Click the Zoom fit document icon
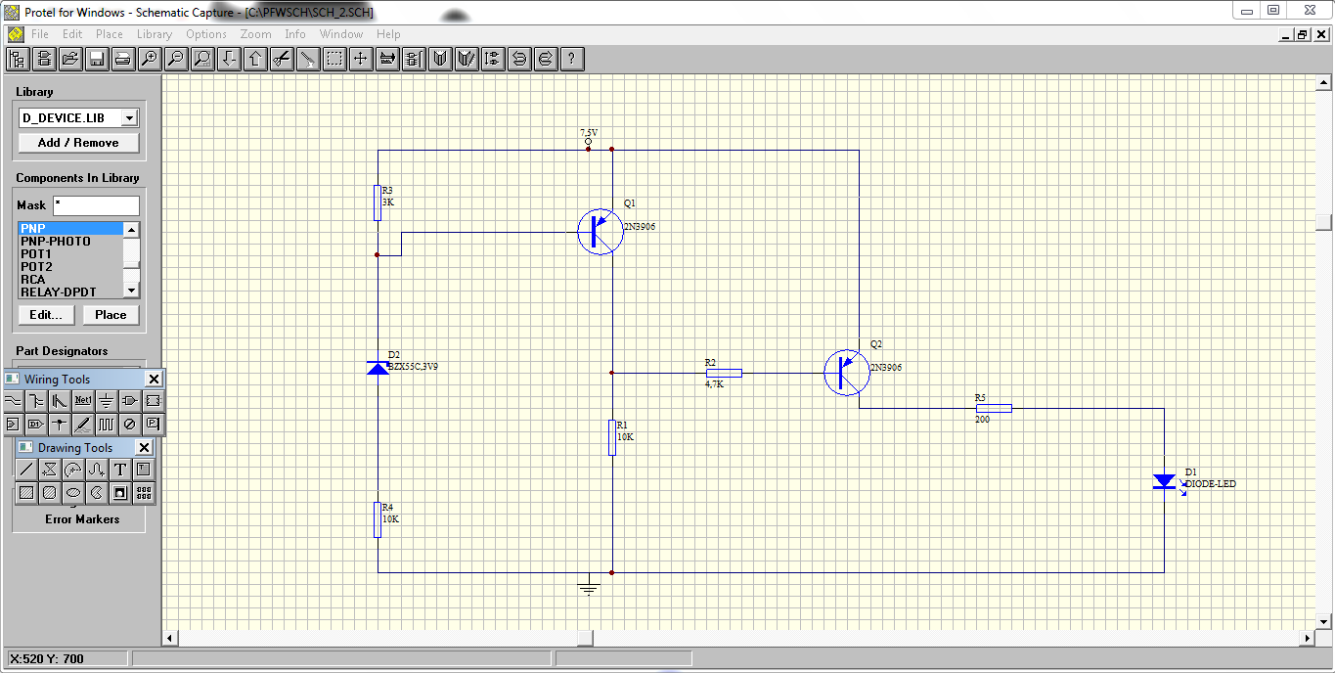Screen dimensions: 1335x673 click(201, 59)
